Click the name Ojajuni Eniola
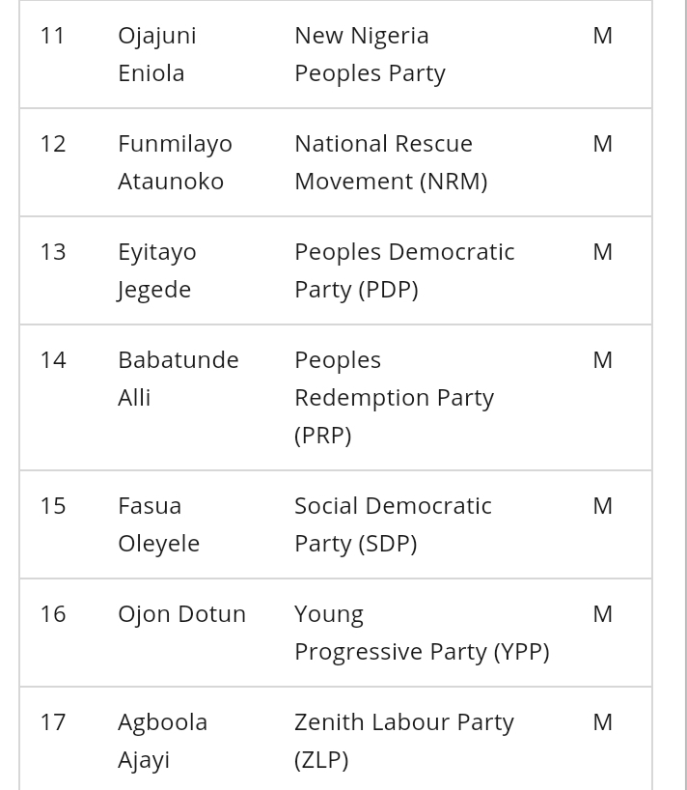The height and width of the screenshot is (790, 687). click(x=157, y=54)
